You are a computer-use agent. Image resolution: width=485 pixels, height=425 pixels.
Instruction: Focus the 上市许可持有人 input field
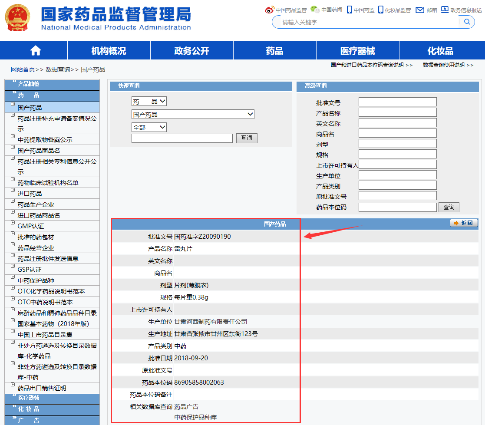point(397,164)
